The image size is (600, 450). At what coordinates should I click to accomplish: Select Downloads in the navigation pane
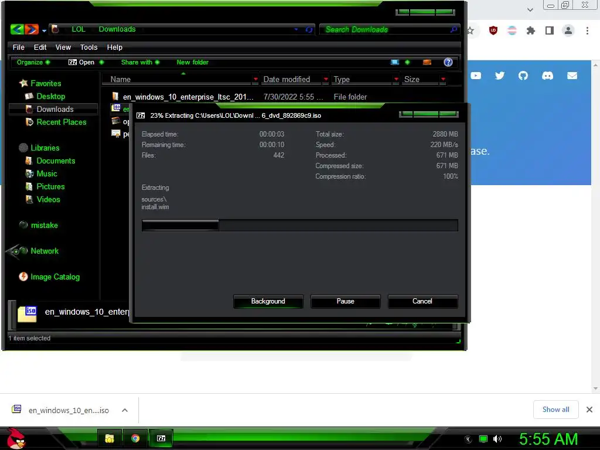coord(53,109)
